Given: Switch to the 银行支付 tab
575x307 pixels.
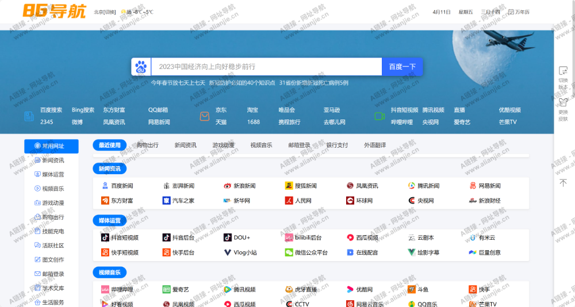Looking at the screenshot, I should (337, 145).
